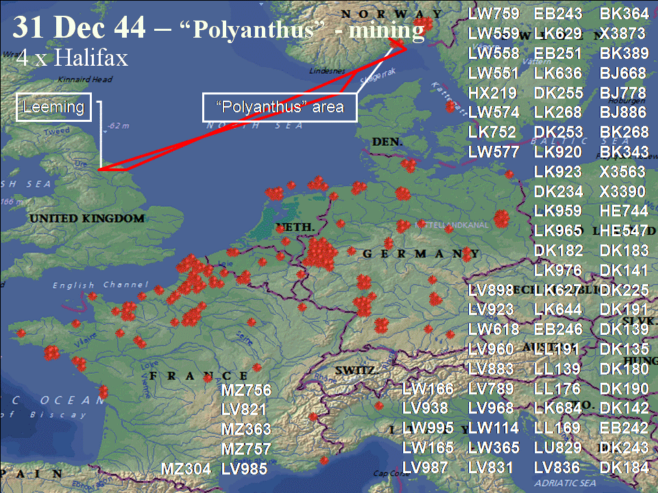This screenshot has width=658, height=493.
Task: Click serial LW618
Action: [493, 329]
